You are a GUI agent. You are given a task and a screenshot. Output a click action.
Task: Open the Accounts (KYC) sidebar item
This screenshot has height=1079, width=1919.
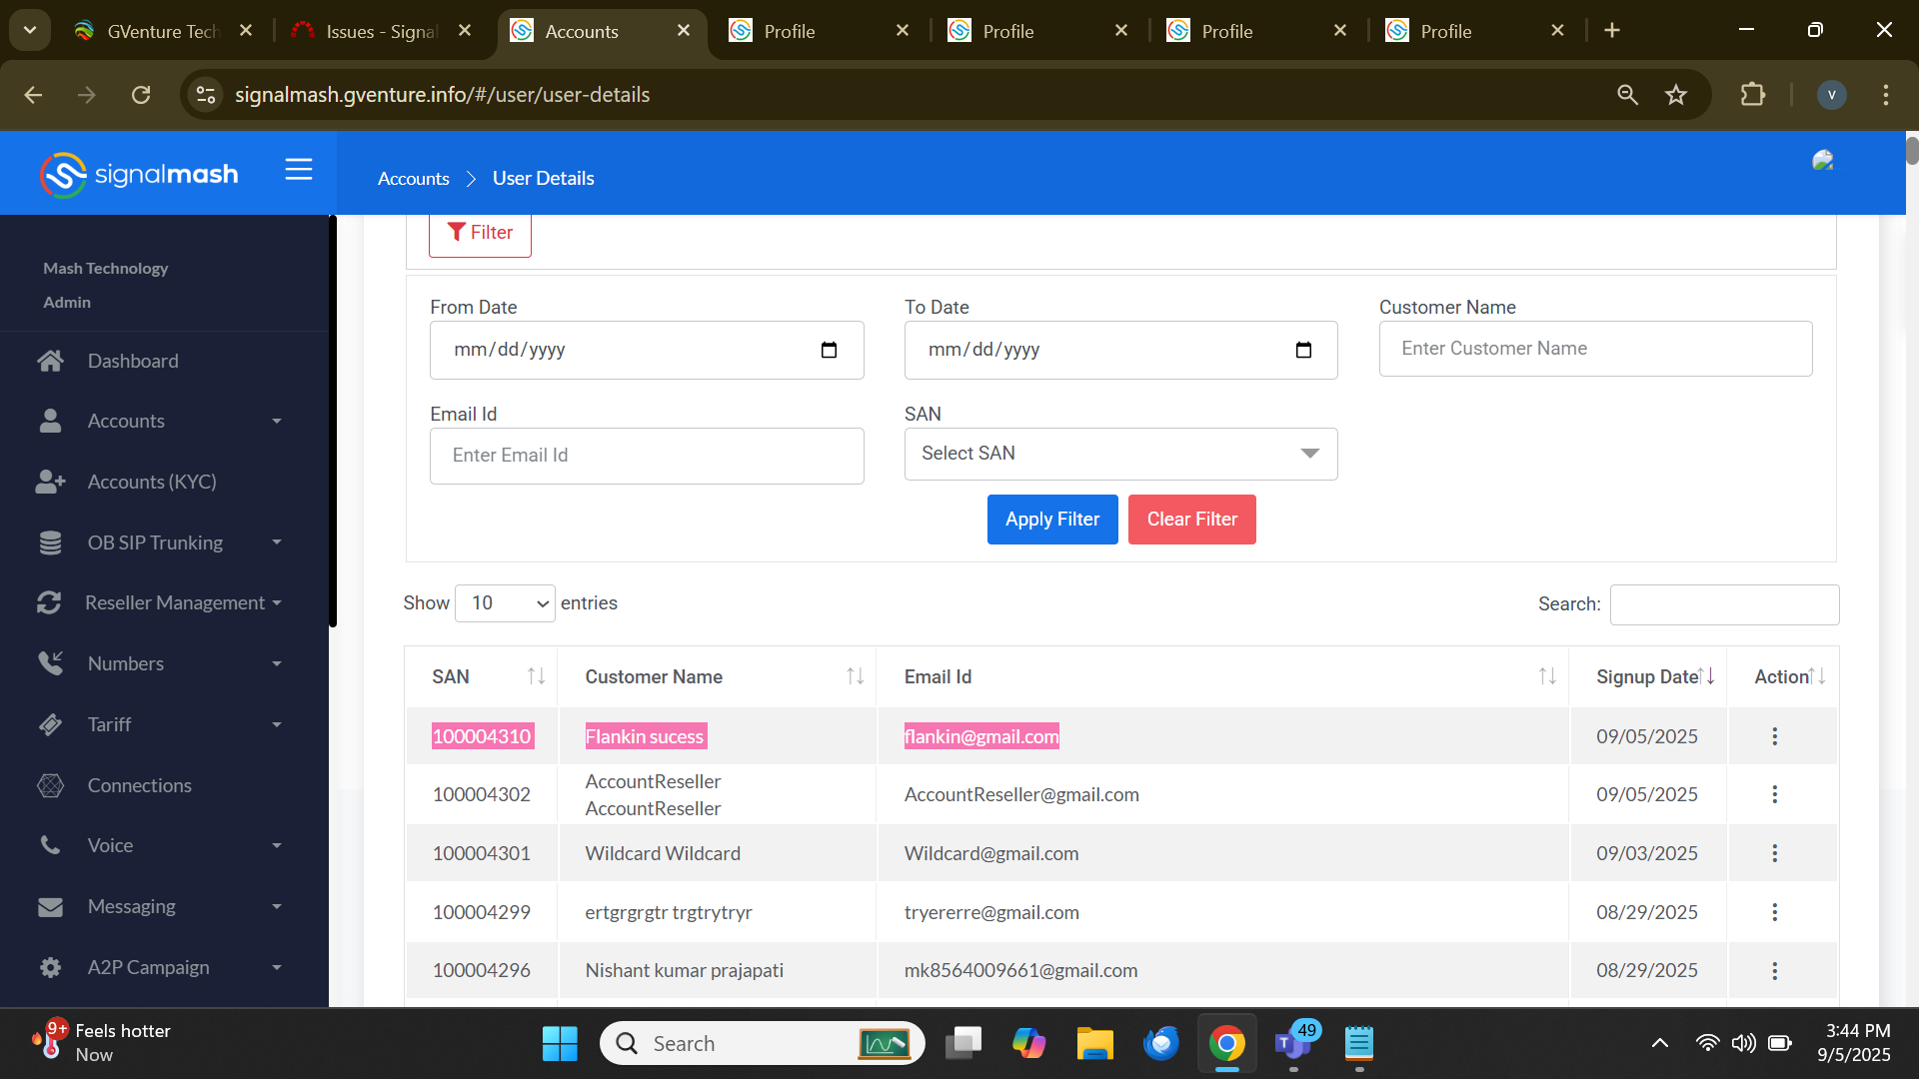(151, 482)
